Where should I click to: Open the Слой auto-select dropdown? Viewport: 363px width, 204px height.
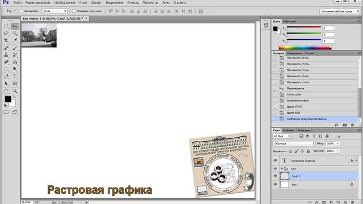tap(54, 11)
